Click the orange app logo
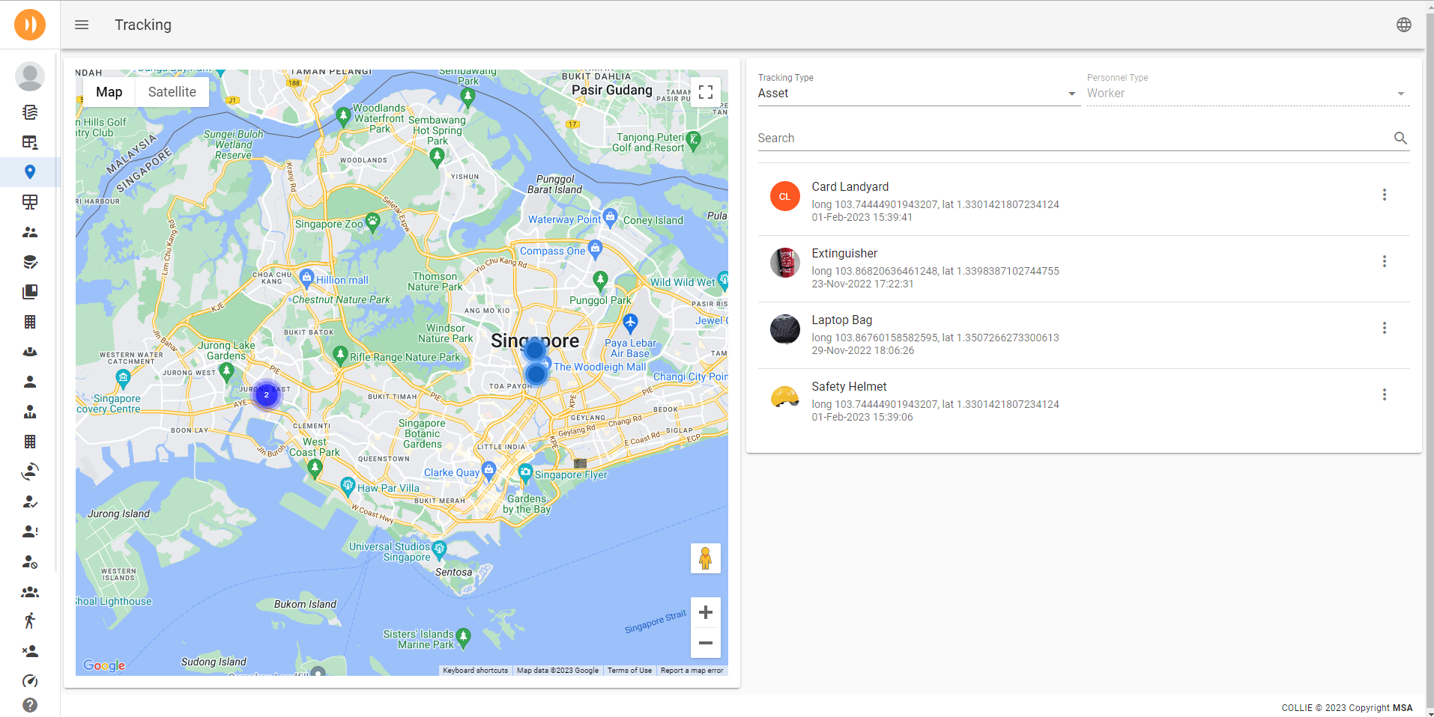This screenshot has height=717, width=1434. [x=30, y=25]
